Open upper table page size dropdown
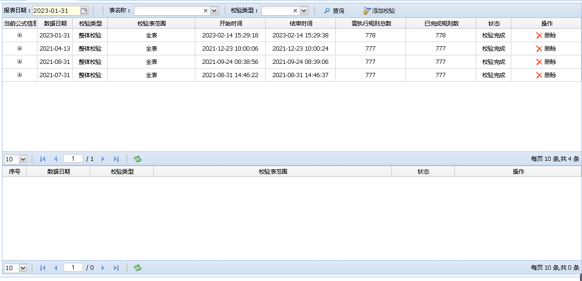 pyautogui.click(x=23, y=159)
